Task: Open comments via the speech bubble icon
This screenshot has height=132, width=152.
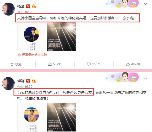Action: 89,64
